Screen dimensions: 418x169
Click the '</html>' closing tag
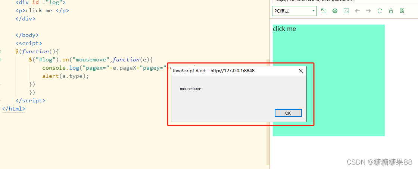tap(13, 109)
